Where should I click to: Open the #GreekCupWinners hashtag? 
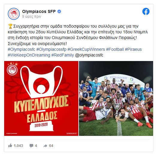pos(86,49)
